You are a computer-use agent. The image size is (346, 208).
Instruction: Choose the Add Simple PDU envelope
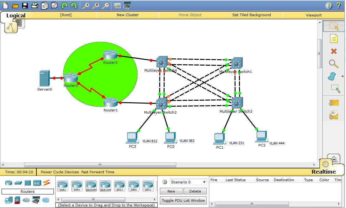(334, 103)
